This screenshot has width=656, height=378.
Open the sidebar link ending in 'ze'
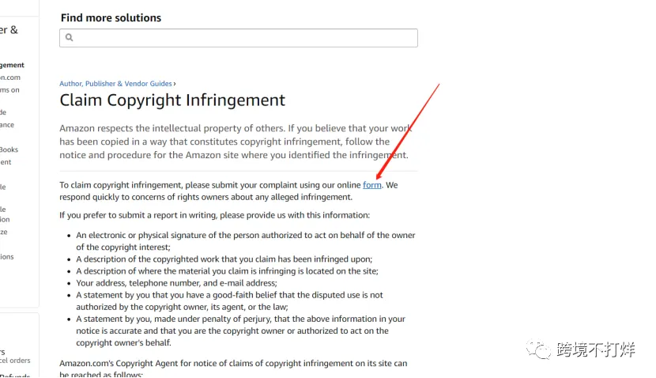[x=4, y=232]
